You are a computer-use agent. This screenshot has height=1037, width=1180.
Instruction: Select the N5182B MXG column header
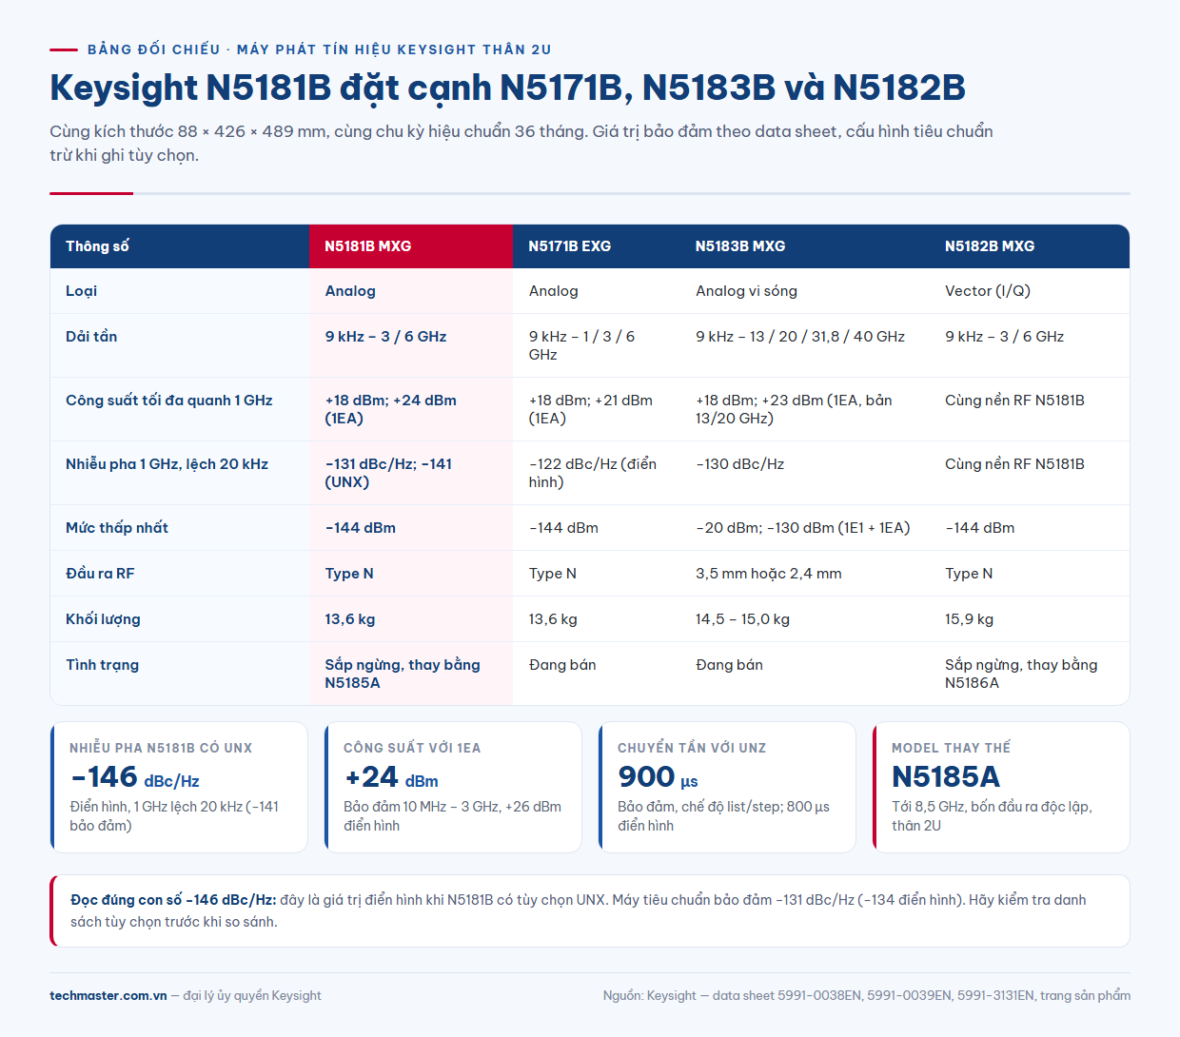tap(1030, 246)
